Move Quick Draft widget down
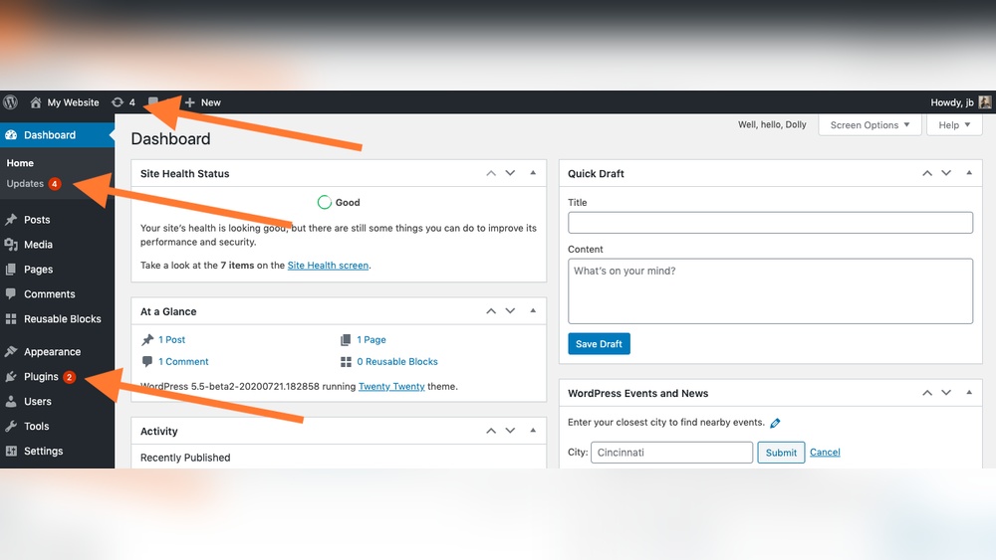Screen dimensions: 996x560 pyautogui.click(x=946, y=173)
